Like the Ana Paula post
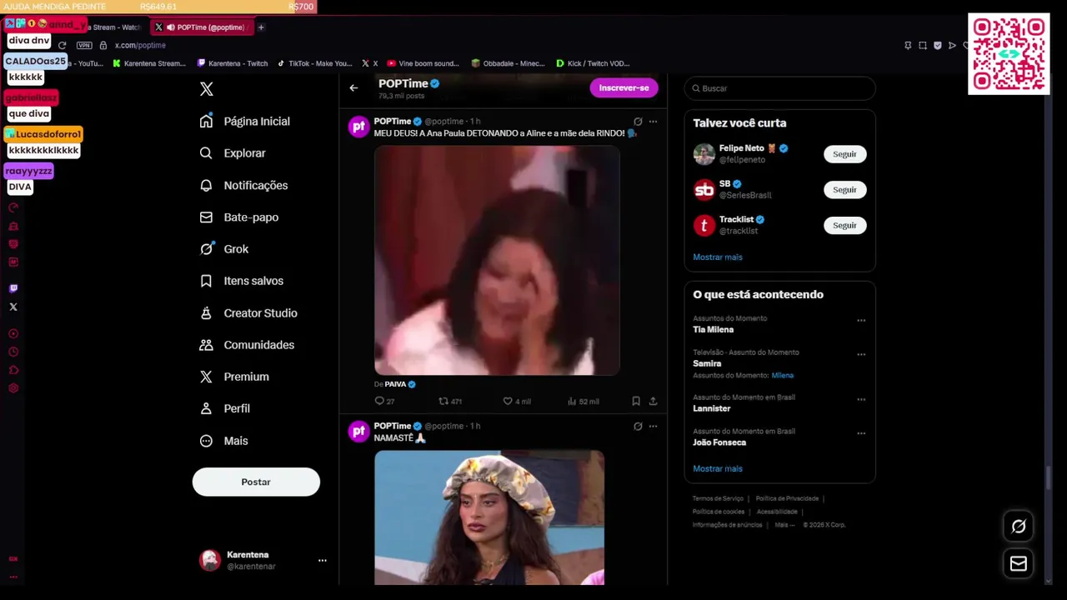This screenshot has width=1067, height=600. (507, 401)
